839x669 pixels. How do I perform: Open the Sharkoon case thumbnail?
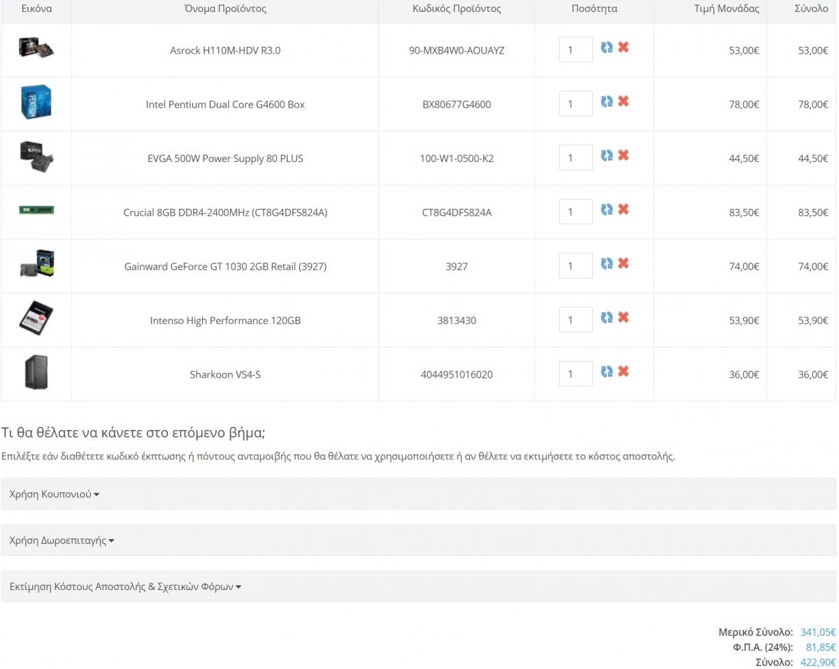coord(36,372)
